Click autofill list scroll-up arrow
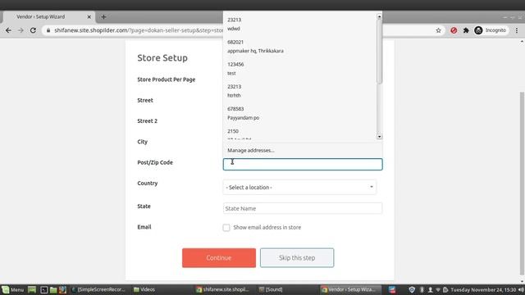The image size is (525, 295). [379, 16]
